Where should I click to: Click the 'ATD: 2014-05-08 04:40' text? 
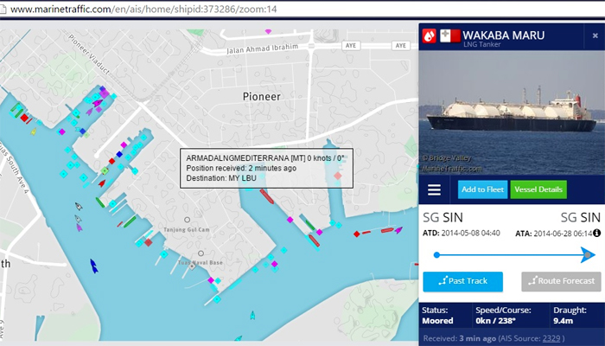(x=461, y=233)
